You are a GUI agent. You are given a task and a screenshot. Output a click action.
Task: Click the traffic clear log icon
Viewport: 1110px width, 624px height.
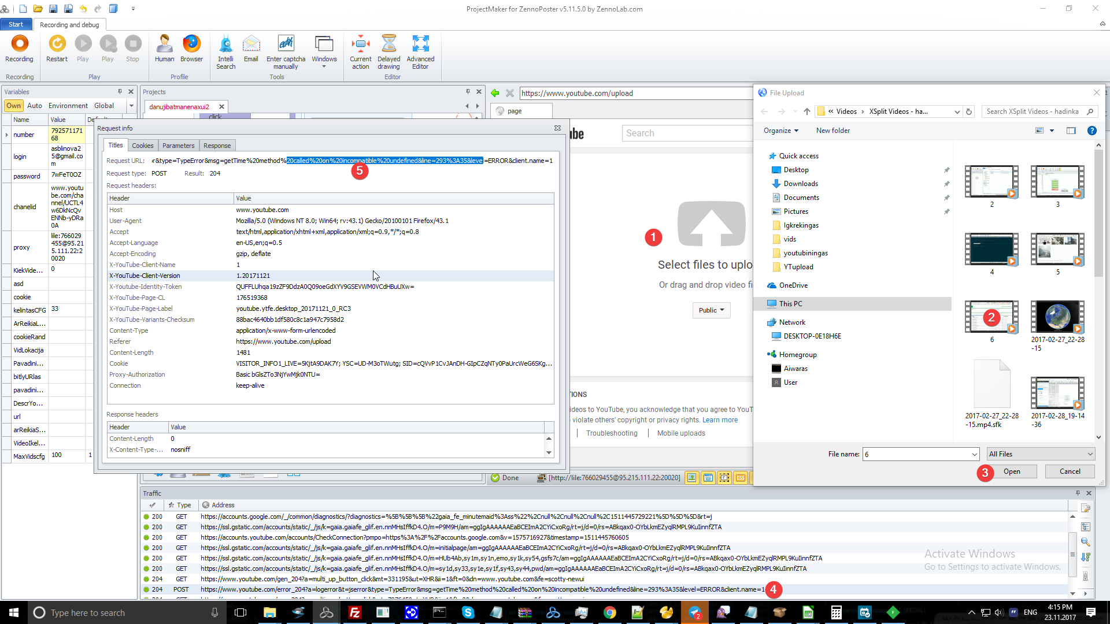click(x=1086, y=508)
